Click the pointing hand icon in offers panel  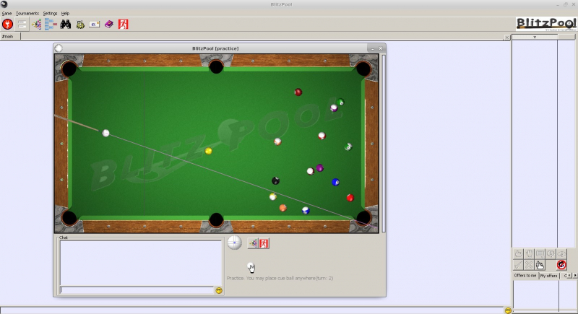click(x=540, y=265)
